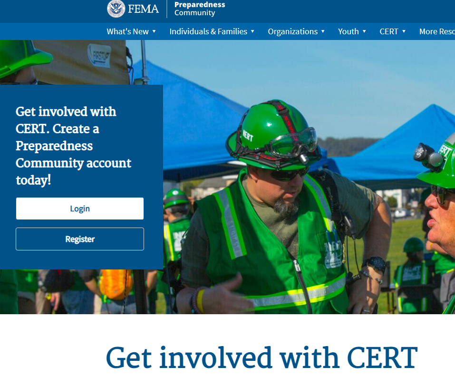Screen dimensions: 455x378
Task: Open the What's New navigation menu
Action: [128, 31]
